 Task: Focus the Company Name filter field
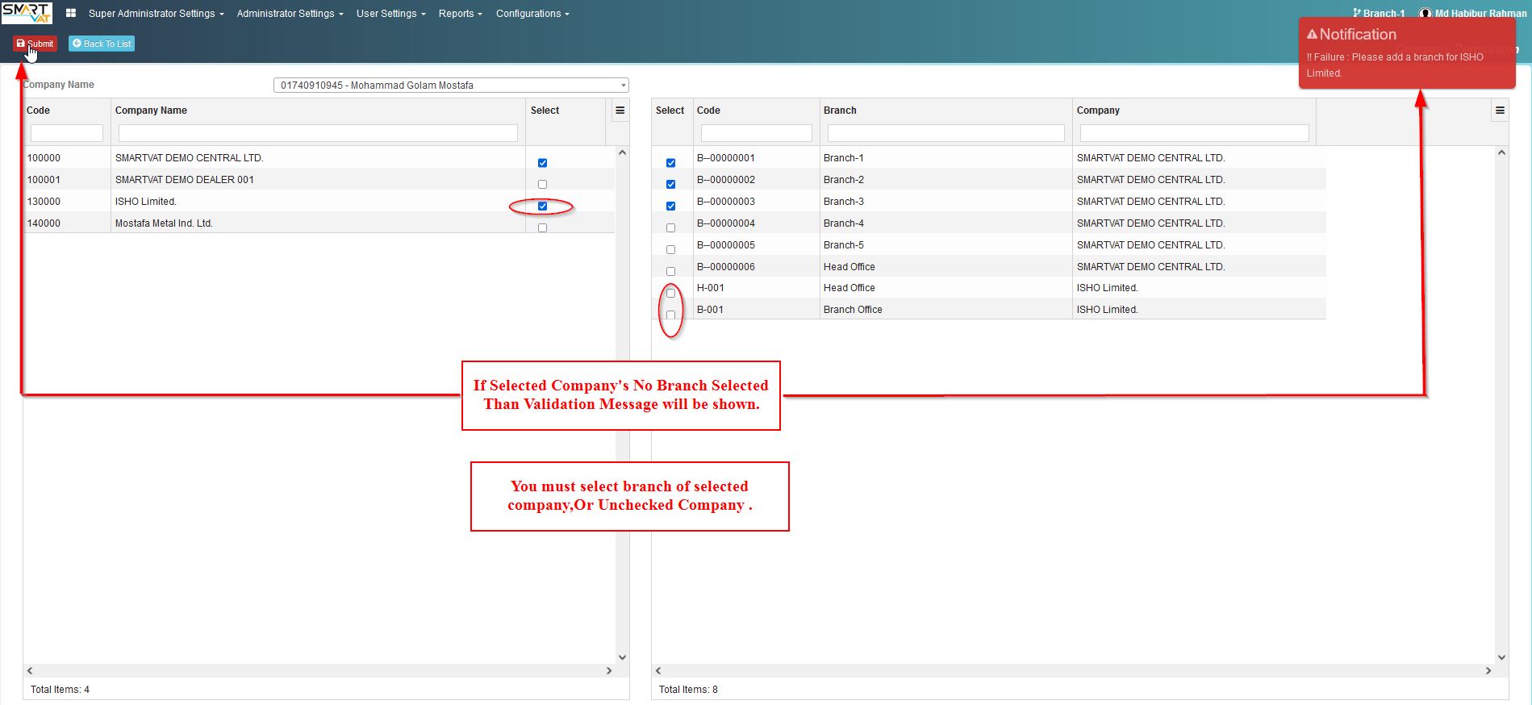(x=318, y=133)
